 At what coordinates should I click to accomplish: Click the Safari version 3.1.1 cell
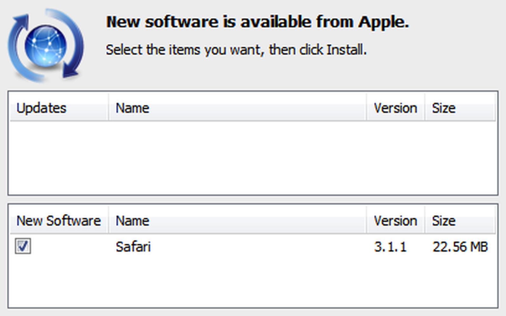(390, 247)
